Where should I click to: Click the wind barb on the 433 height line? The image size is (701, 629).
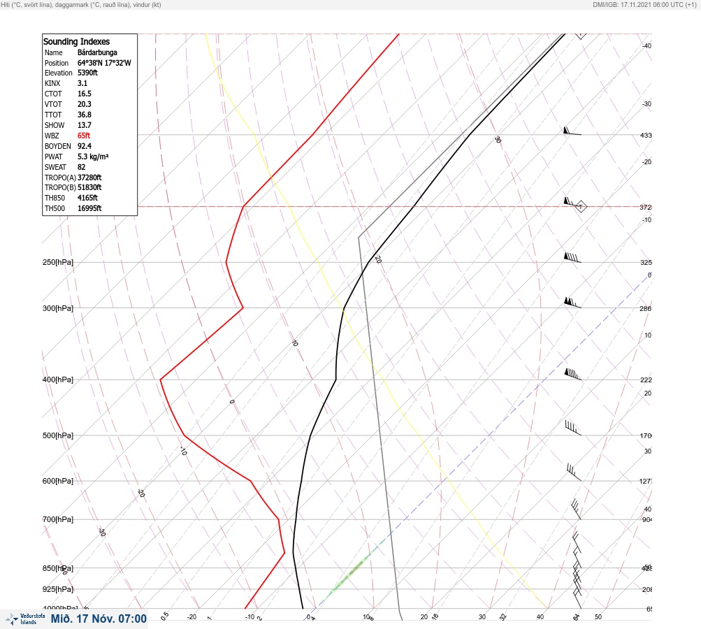point(572,131)
